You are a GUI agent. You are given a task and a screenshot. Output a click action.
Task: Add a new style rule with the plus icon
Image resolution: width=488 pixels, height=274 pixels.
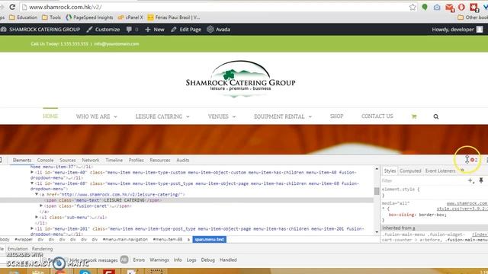tap(471, 180)
